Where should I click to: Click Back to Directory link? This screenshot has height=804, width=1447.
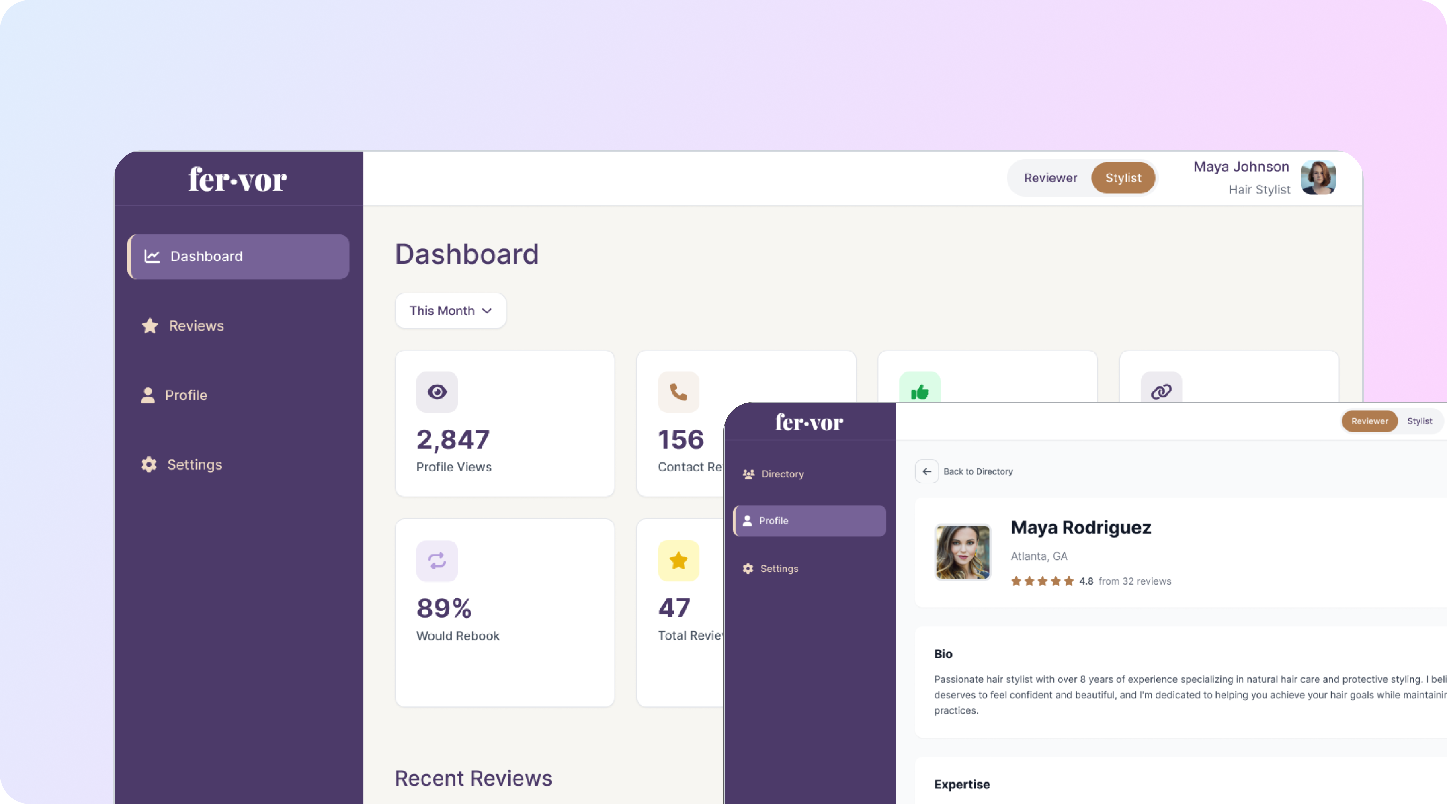978,472
